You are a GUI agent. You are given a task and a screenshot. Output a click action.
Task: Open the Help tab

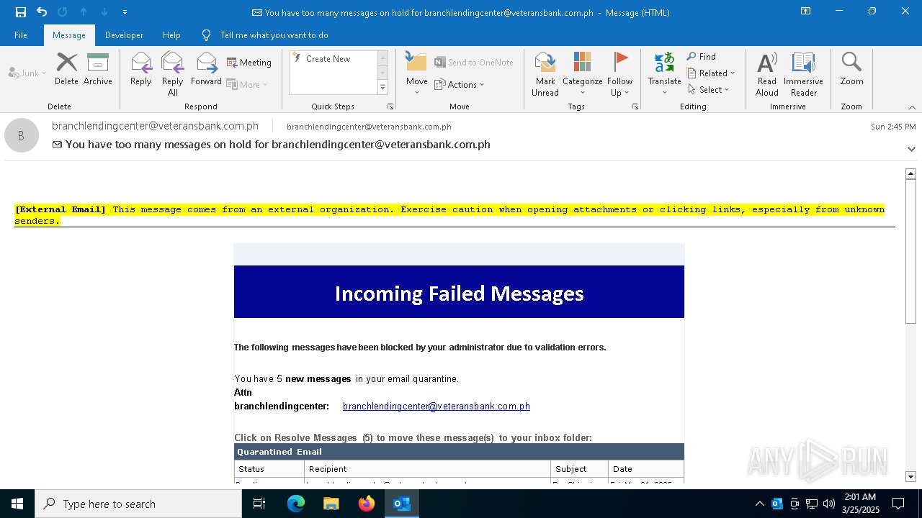pyautogui.click(x=171, y=35)
